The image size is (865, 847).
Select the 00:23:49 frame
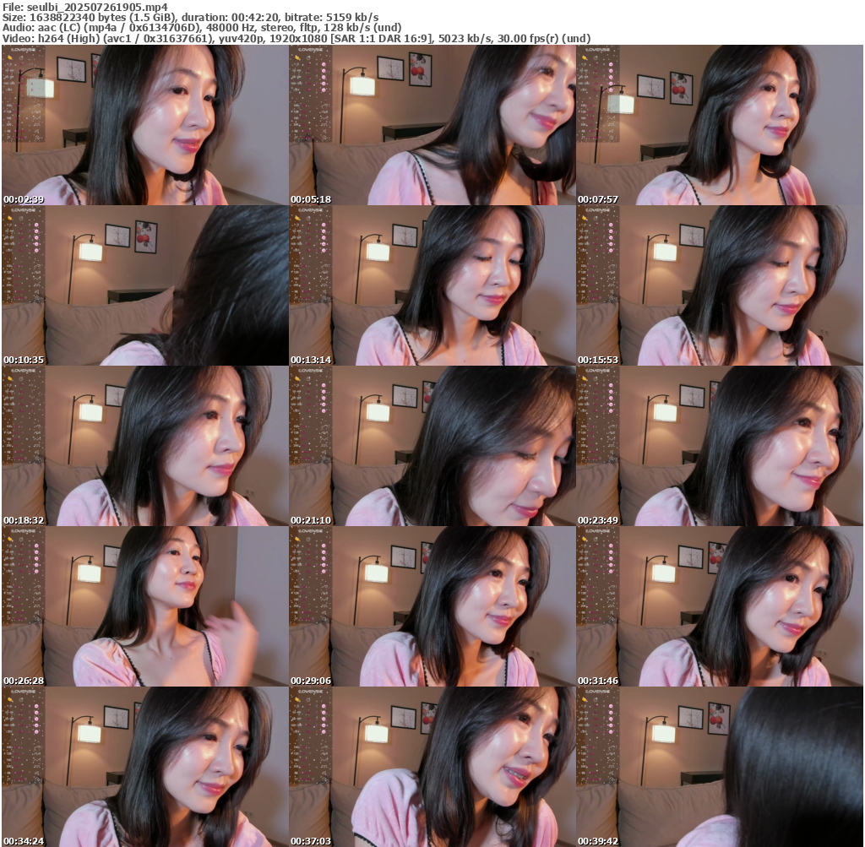pos(719,446)
